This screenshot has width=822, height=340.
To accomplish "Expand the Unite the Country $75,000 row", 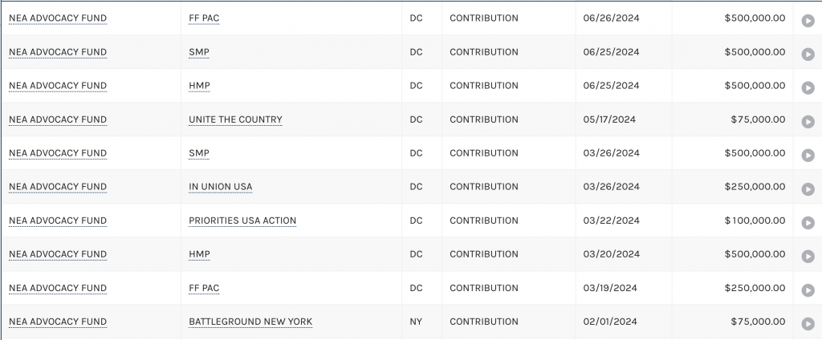I will pos(808,122).
